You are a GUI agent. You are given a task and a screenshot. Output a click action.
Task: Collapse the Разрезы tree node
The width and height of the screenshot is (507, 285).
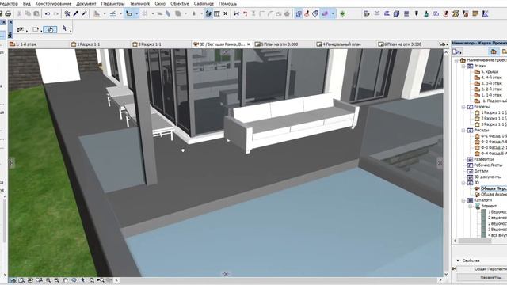[463, 107]
